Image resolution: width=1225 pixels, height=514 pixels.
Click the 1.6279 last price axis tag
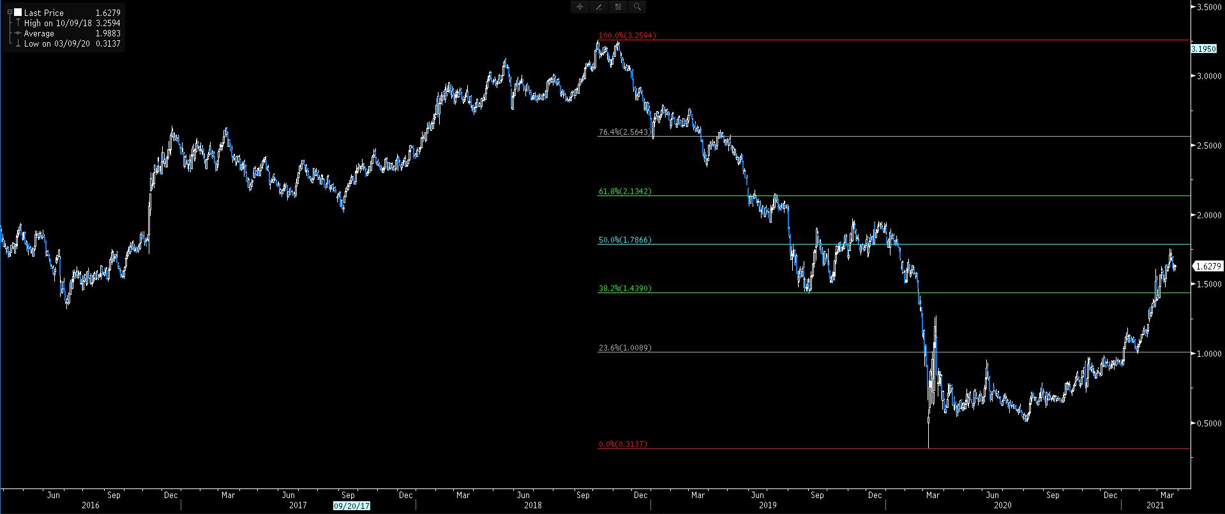[x=1207, y=266]
